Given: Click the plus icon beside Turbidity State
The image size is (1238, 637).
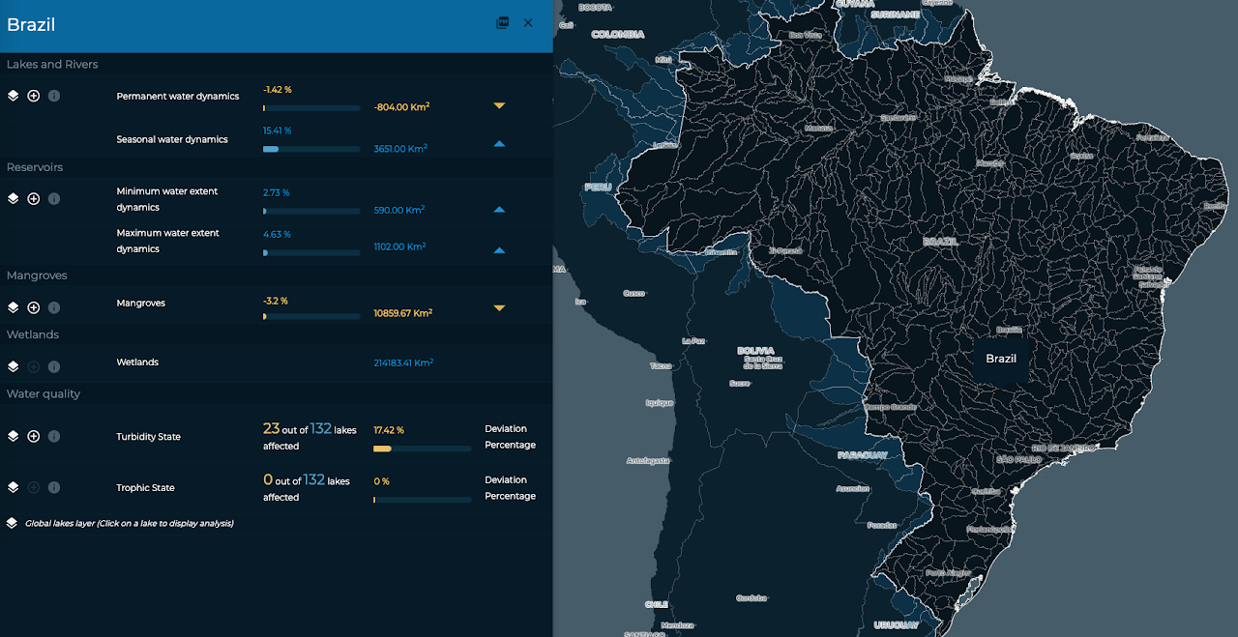Looking at the screenshot, I should point(34,436).
